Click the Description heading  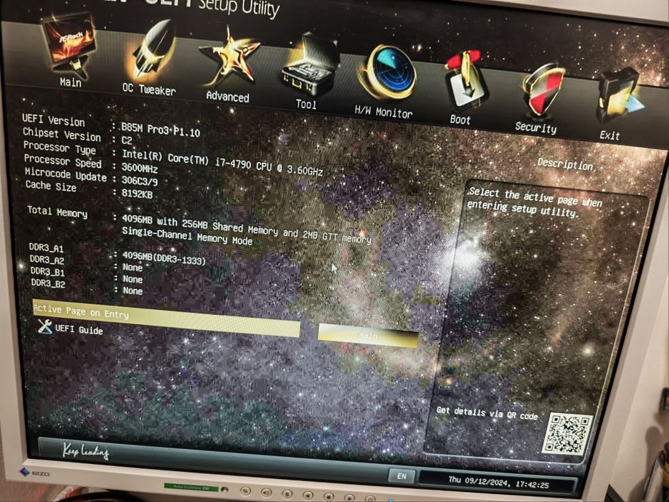565,164
